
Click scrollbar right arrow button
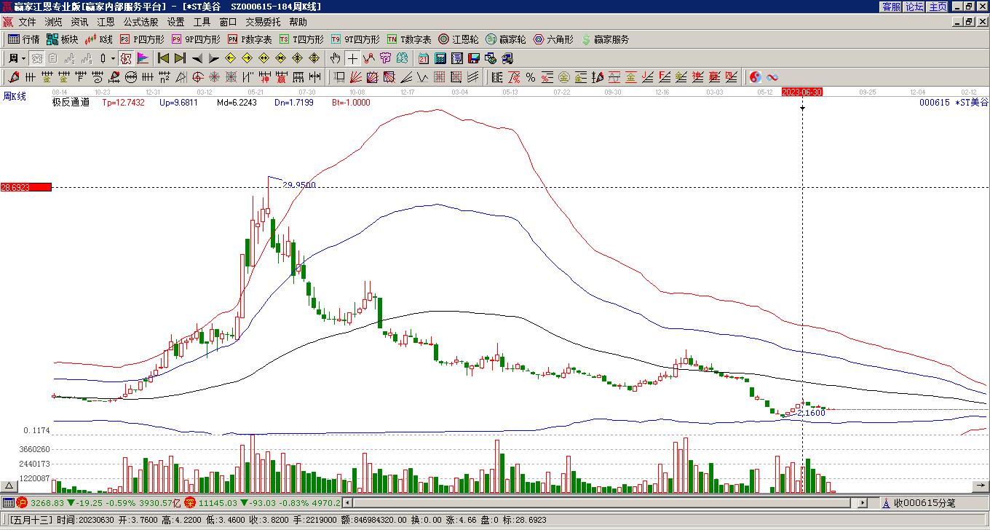coord(863,503)
